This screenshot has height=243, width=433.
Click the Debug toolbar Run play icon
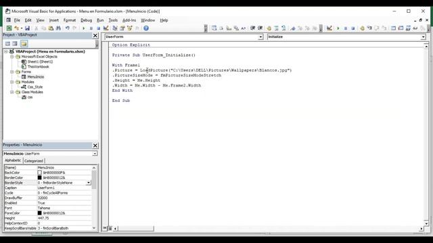pos(338,28)
